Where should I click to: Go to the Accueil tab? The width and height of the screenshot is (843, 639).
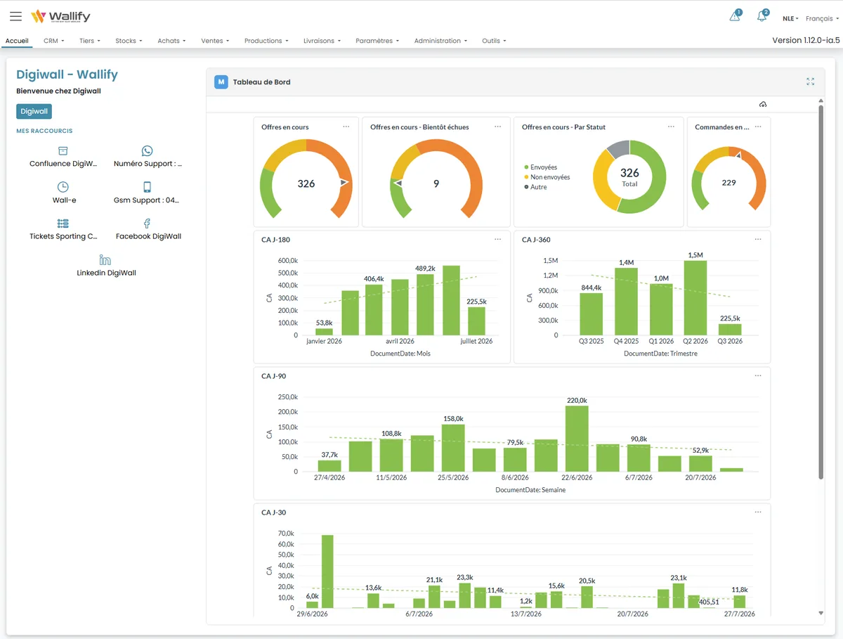pyautogui.click(x=17, y=41)
